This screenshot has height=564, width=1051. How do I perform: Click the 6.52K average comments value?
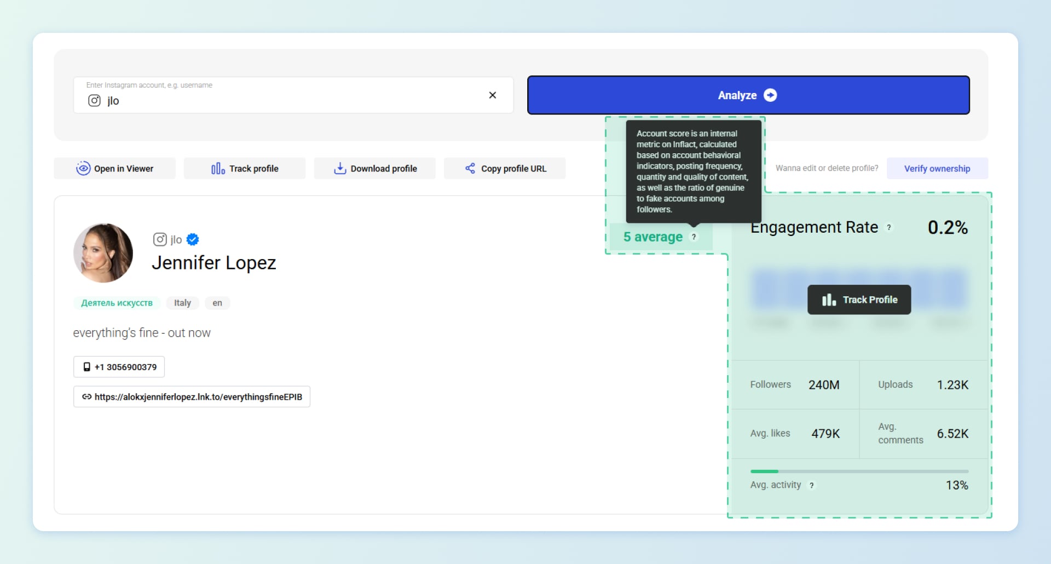pyautogui.click(x=952, y=434)
